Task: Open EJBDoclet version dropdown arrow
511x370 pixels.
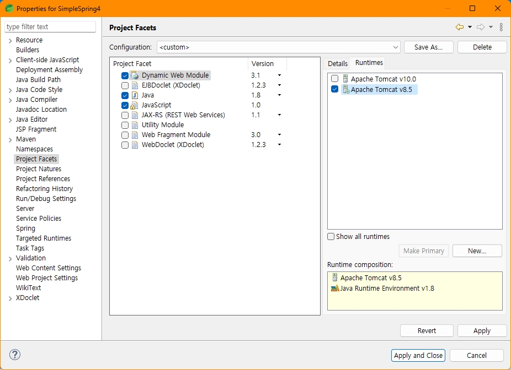Action: coord(279,85)
